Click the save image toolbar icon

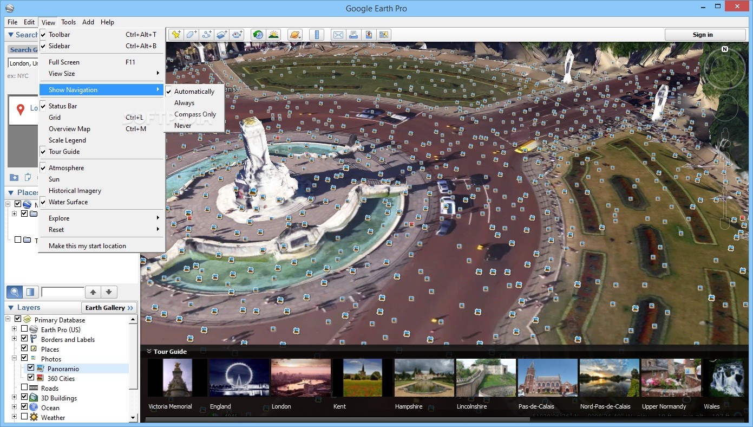coord(369,35)
